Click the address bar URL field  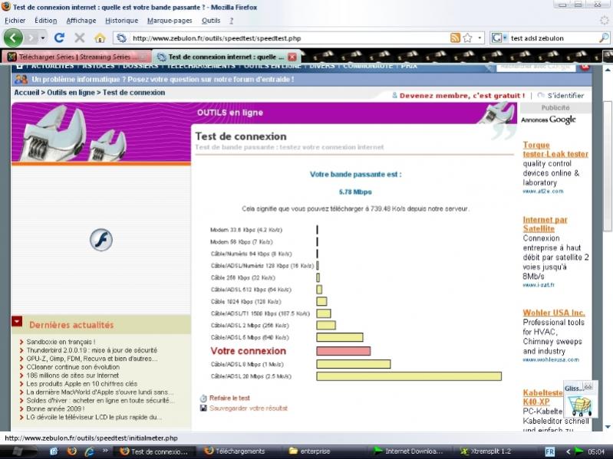pyautogui.click(x=284, y=38)
